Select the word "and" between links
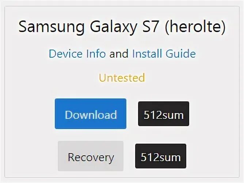The width and height of the screenshot is (244, 183). 119,54
